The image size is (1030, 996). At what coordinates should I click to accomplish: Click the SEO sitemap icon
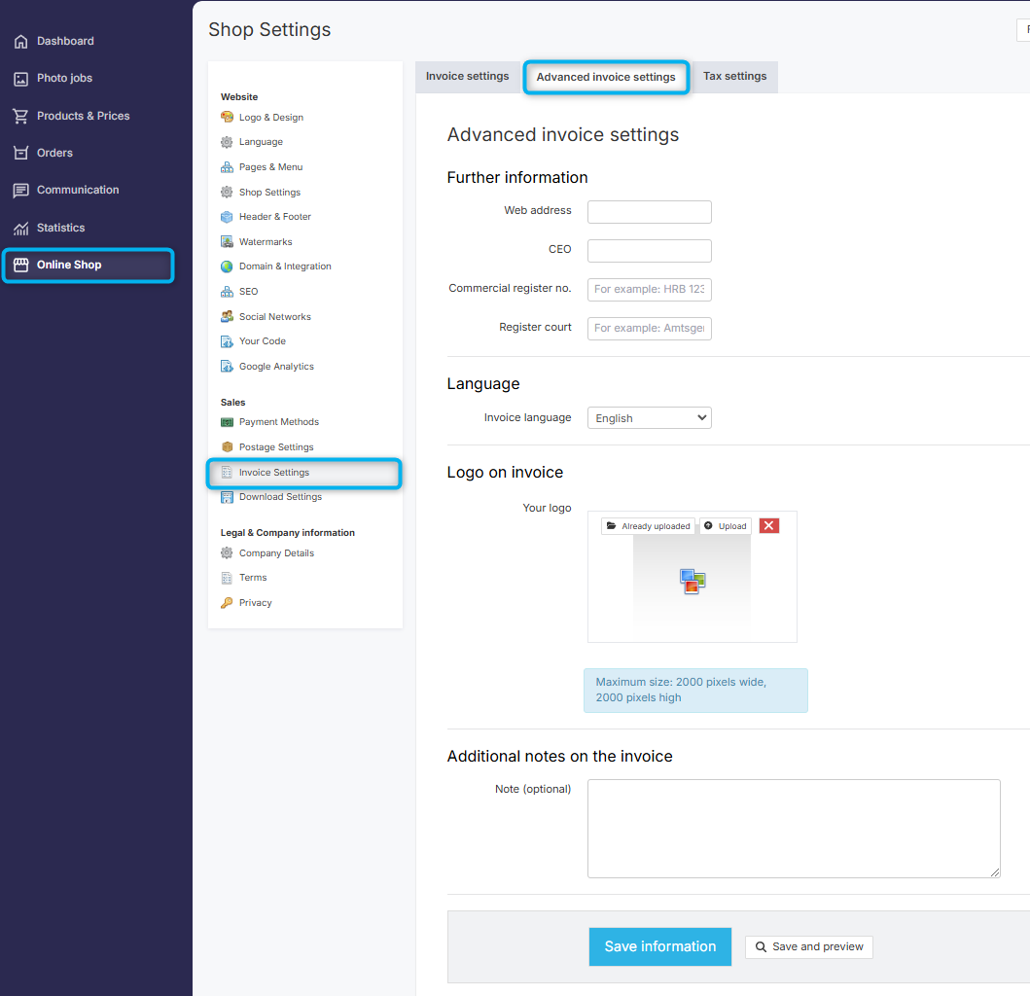tap(227, 292)
